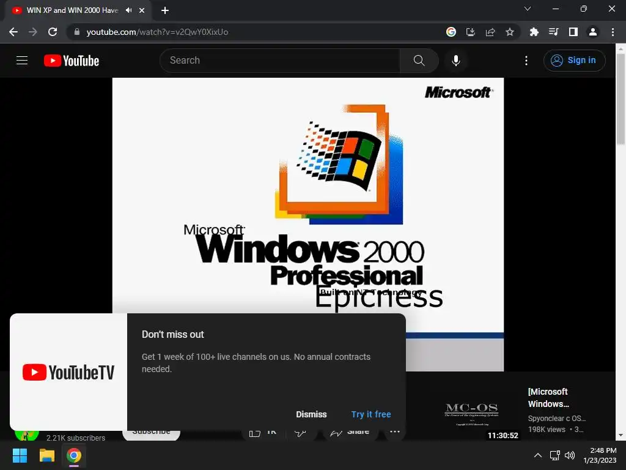The width and height of the screenshot is (626, 470).
Task: Open volume icon in system tray
Action: (x=570, y=455)
